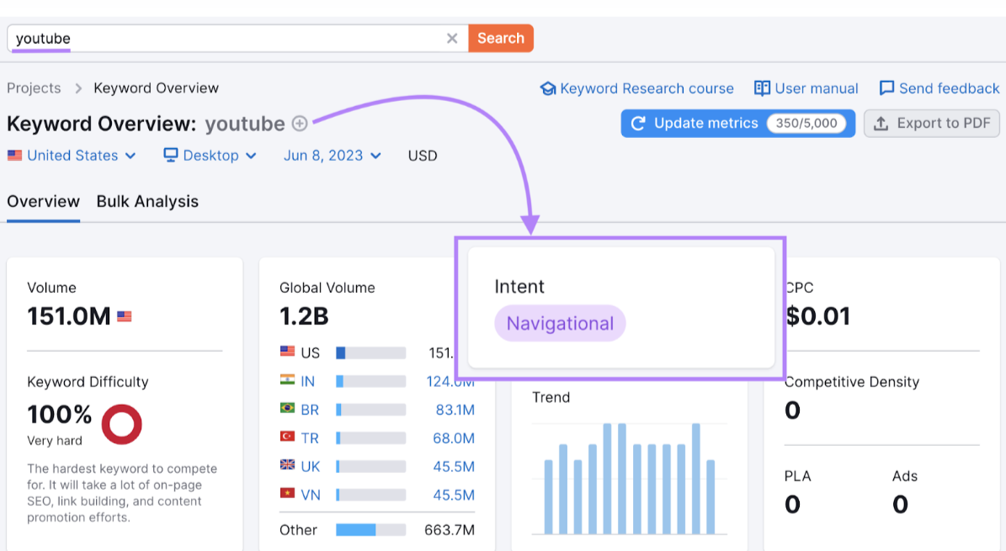Click the feedback chat bubble icon
1006x551 pixels.
click(x=886, y=88)
